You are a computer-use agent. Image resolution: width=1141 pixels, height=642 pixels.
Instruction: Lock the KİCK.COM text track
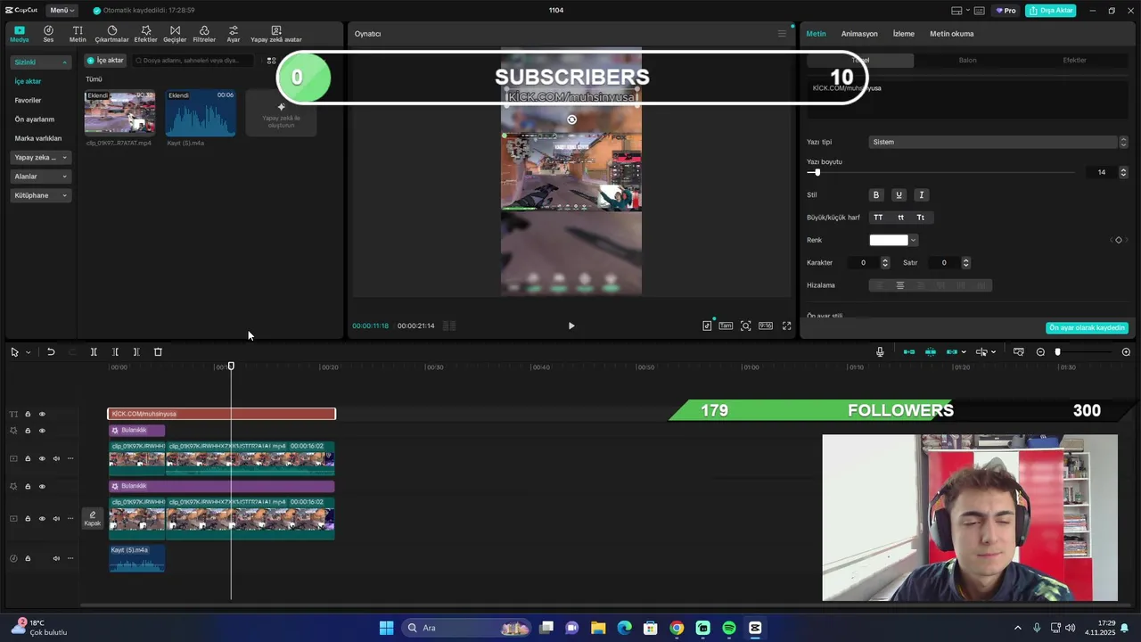tap(28, 414)
